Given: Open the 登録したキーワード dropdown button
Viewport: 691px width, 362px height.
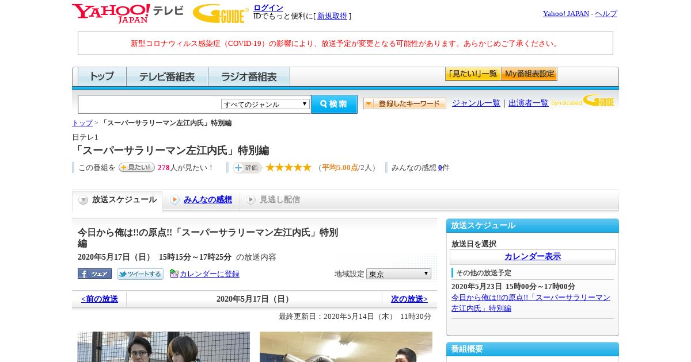Looking at the screenshot, I should (405, 103).
